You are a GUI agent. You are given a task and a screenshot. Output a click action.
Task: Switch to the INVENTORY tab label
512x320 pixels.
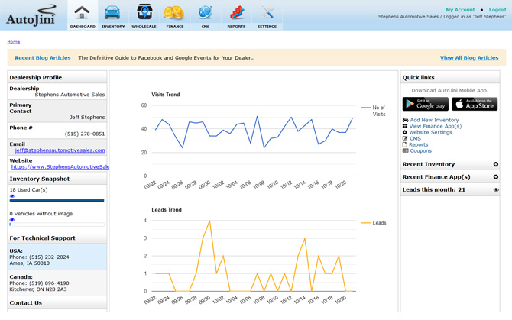point(113,27)
